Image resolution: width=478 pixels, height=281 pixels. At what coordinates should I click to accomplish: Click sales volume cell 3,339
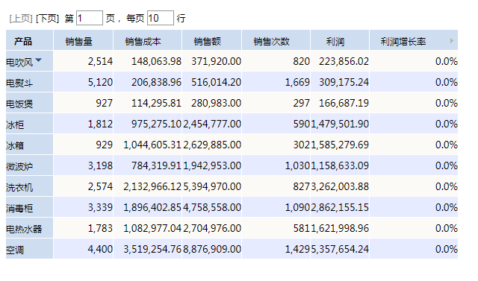point(83,207)
